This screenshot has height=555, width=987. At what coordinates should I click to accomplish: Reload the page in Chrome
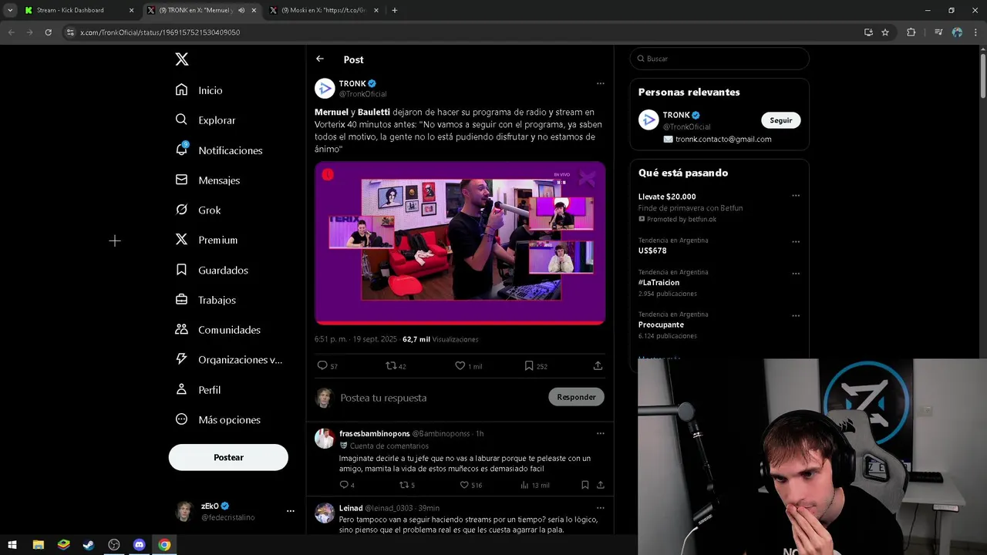click(x=48, y=32)
